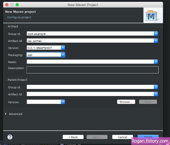Click the 'New Maven project' heading text
The image size is (170, 145).
pyautogui.click(x=20, y=12)
